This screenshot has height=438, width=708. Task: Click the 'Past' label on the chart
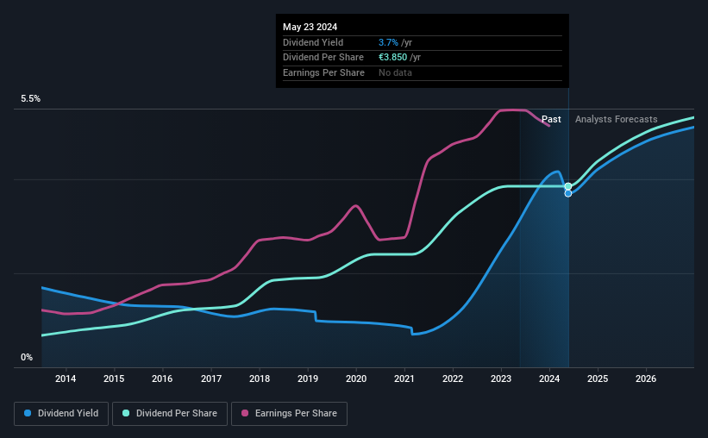(551, 119)
